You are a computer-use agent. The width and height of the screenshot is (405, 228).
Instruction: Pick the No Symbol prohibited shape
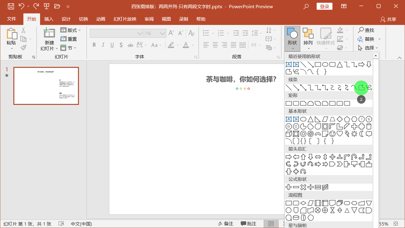(x=311, y=134)
